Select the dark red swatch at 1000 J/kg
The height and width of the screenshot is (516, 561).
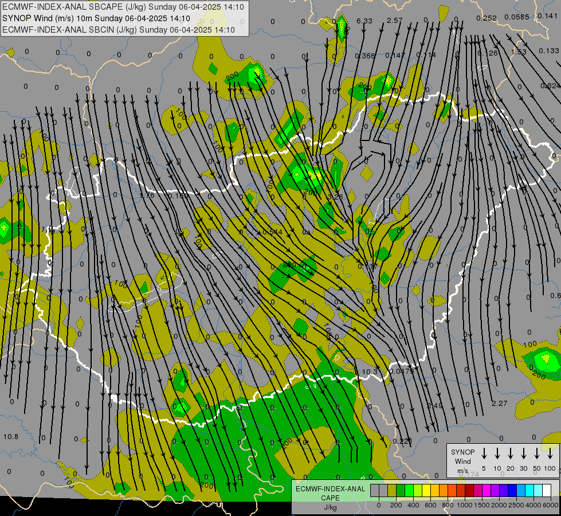click(469, 491)
